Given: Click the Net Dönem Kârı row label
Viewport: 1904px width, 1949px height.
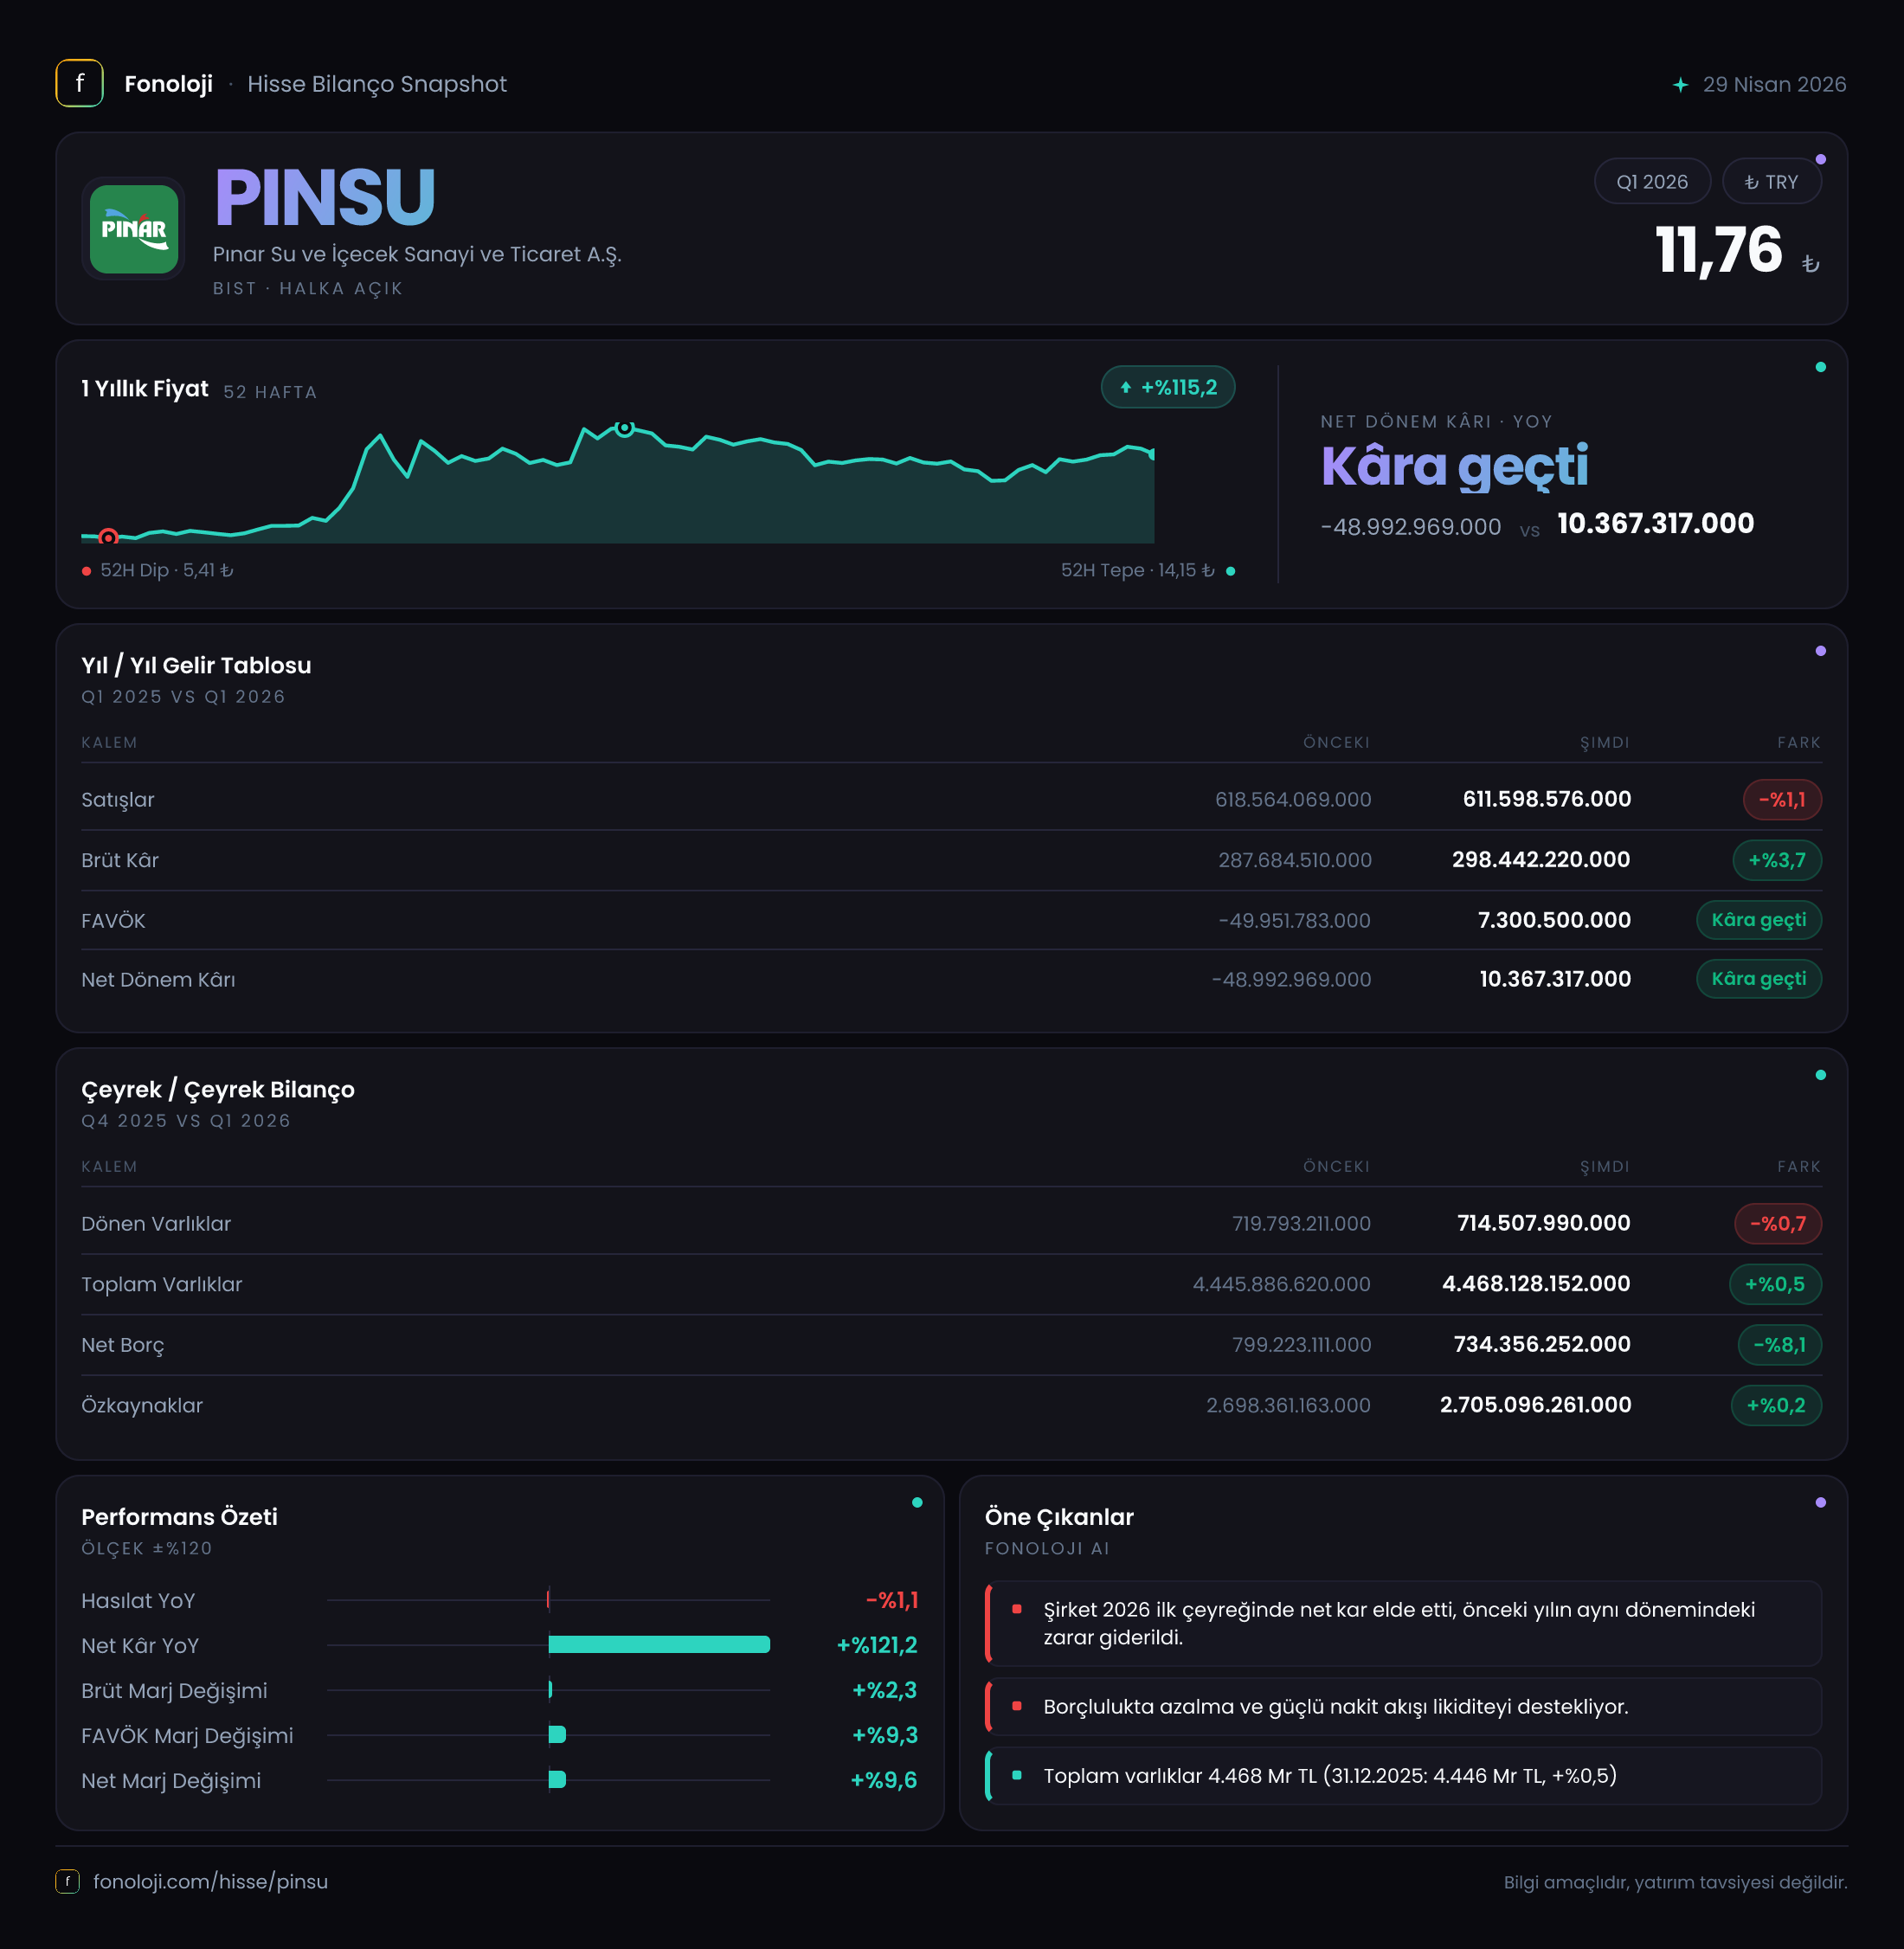Looking at the screenshot, I should pos(158,980).
